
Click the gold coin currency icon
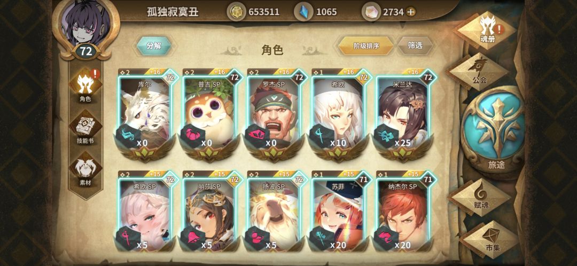pyautogui.click(x=236, y=12)
